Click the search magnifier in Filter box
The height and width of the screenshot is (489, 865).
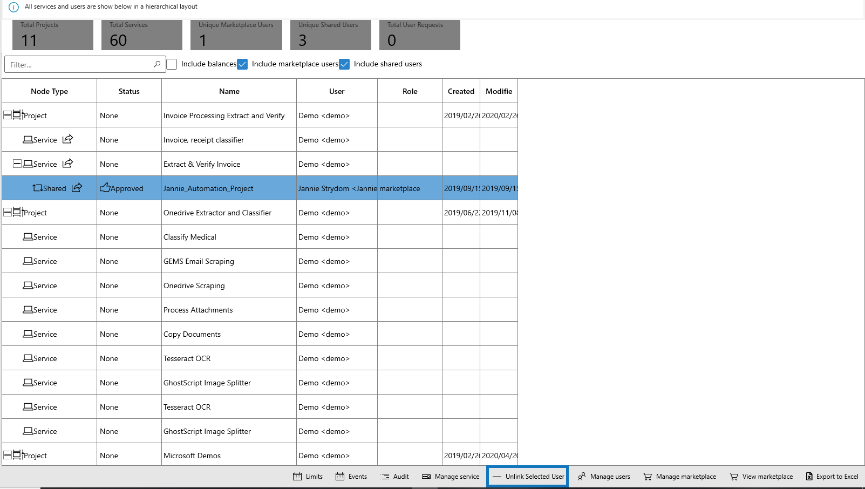[157, 64]
